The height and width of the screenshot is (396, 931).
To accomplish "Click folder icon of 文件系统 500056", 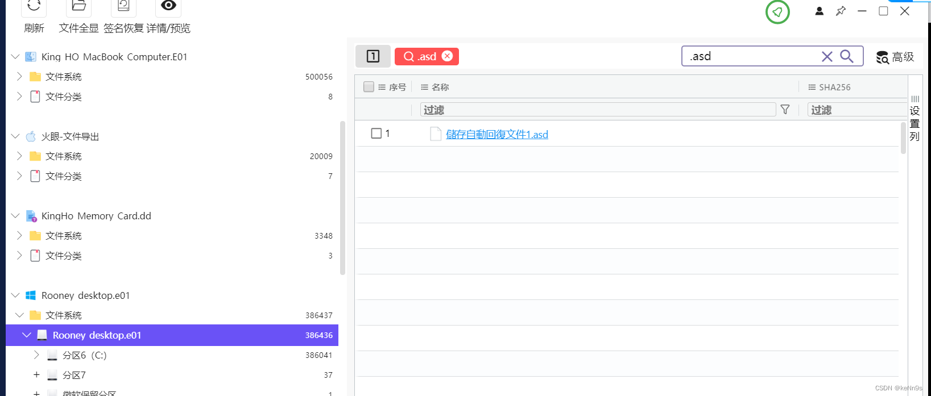I will [x=35, y=77].
